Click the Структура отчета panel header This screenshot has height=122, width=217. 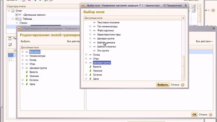(x=43, y=6)
